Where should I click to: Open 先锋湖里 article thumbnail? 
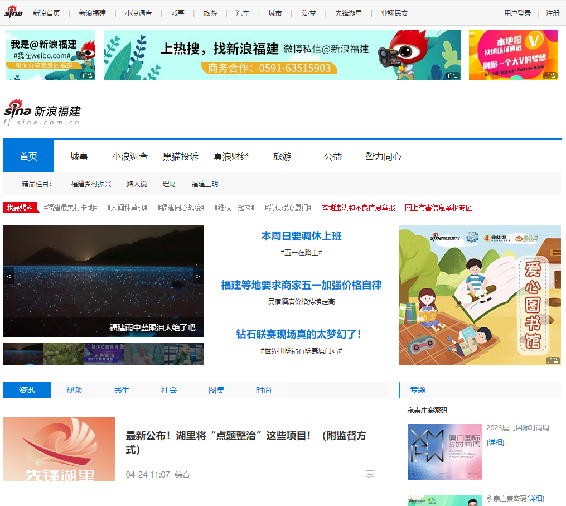(59, 449)
